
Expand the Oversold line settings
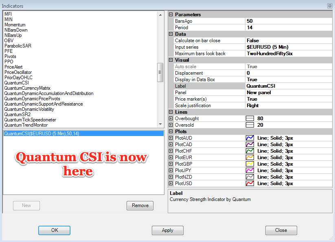171,125
